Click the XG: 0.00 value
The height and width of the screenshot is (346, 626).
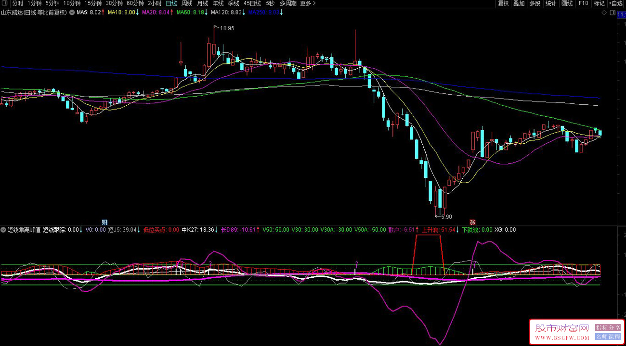pyautogui.click(x=505, y=230)
